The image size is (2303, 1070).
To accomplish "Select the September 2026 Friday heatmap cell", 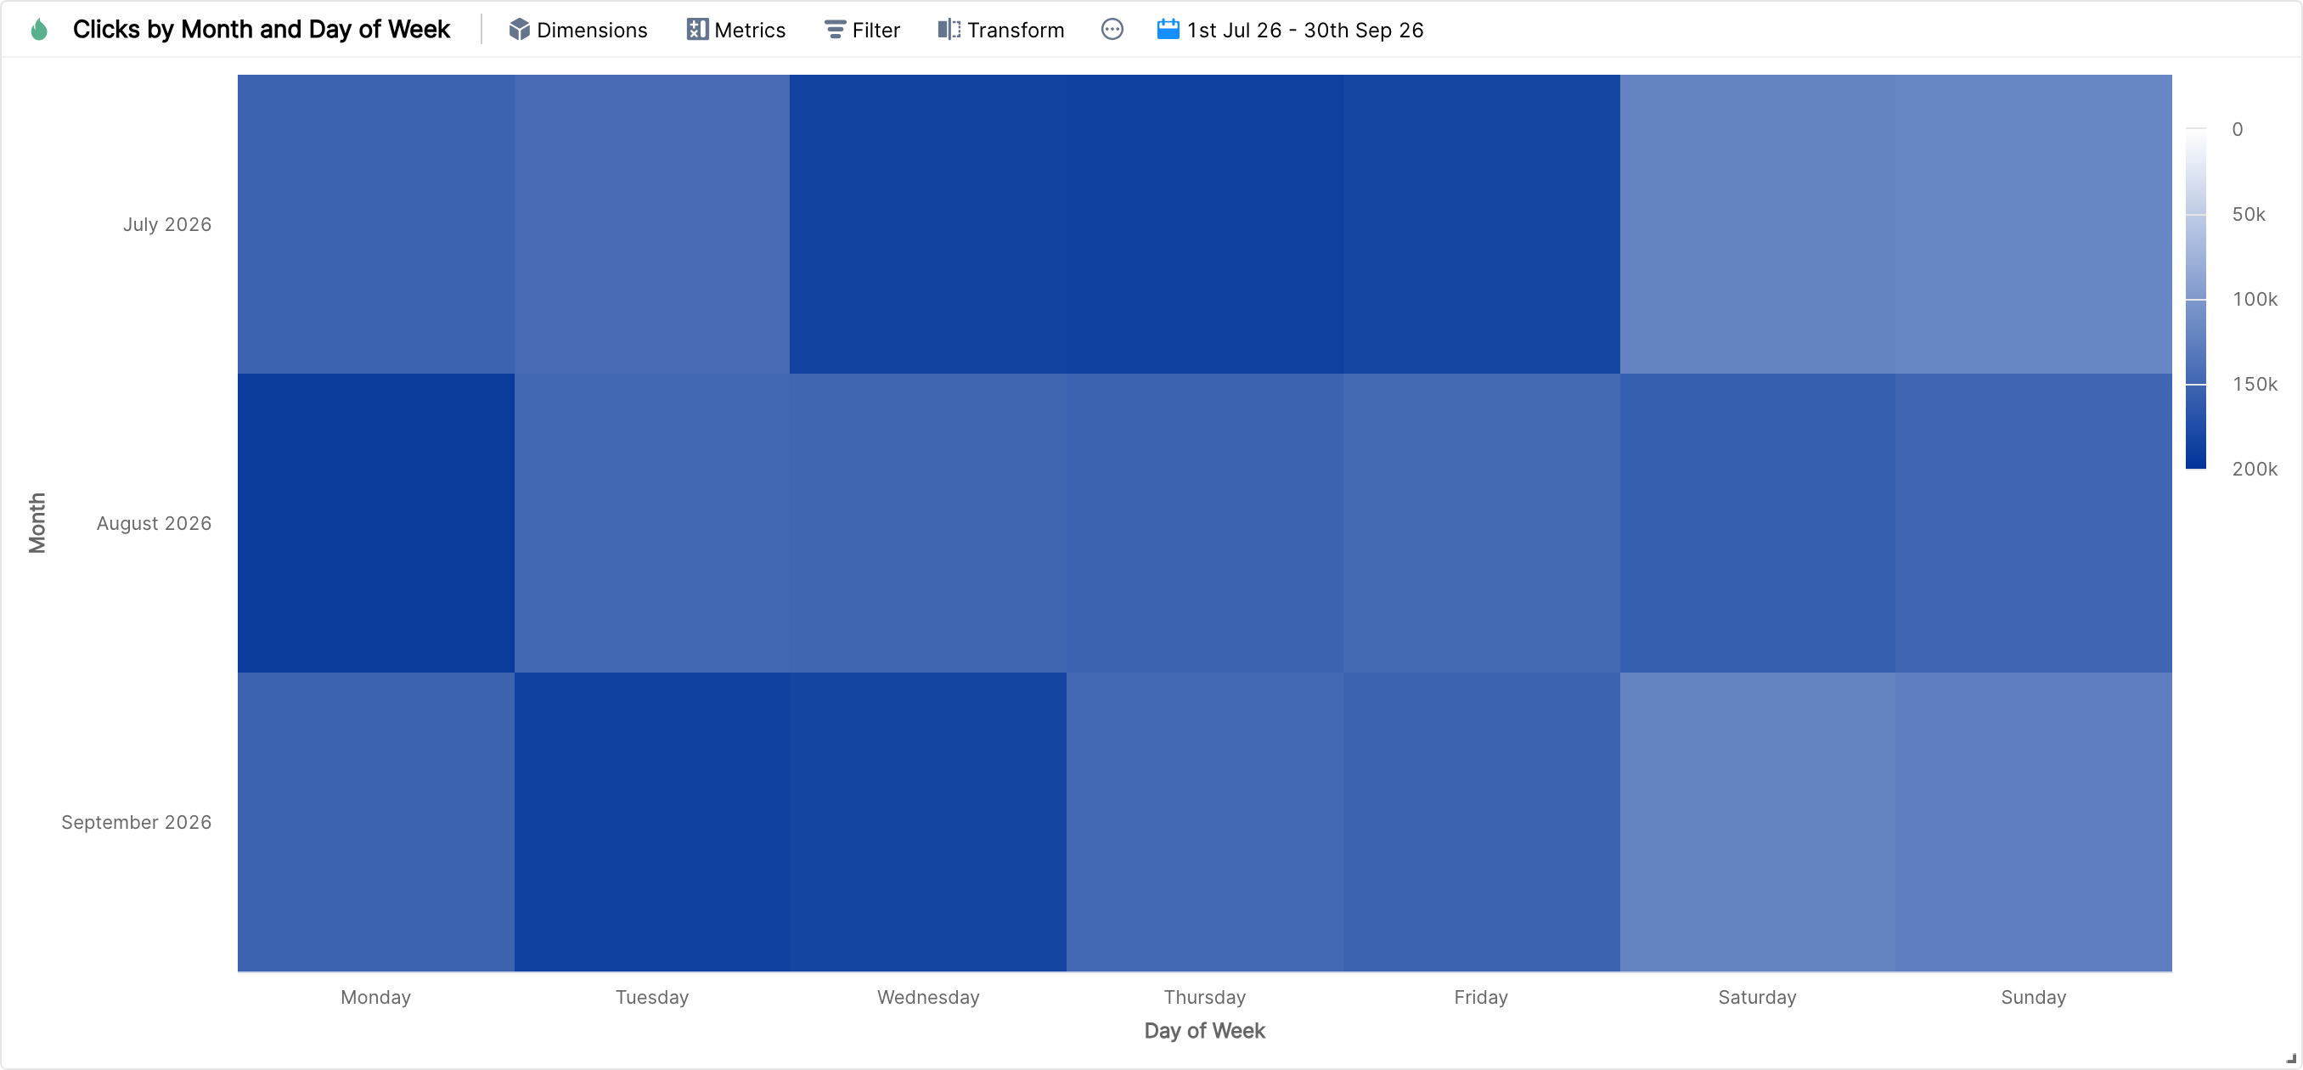I will [1480, 821].
